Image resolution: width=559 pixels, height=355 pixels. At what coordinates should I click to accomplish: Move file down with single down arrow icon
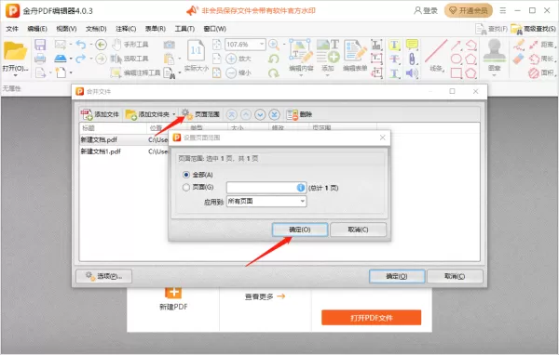click(260, 114)
